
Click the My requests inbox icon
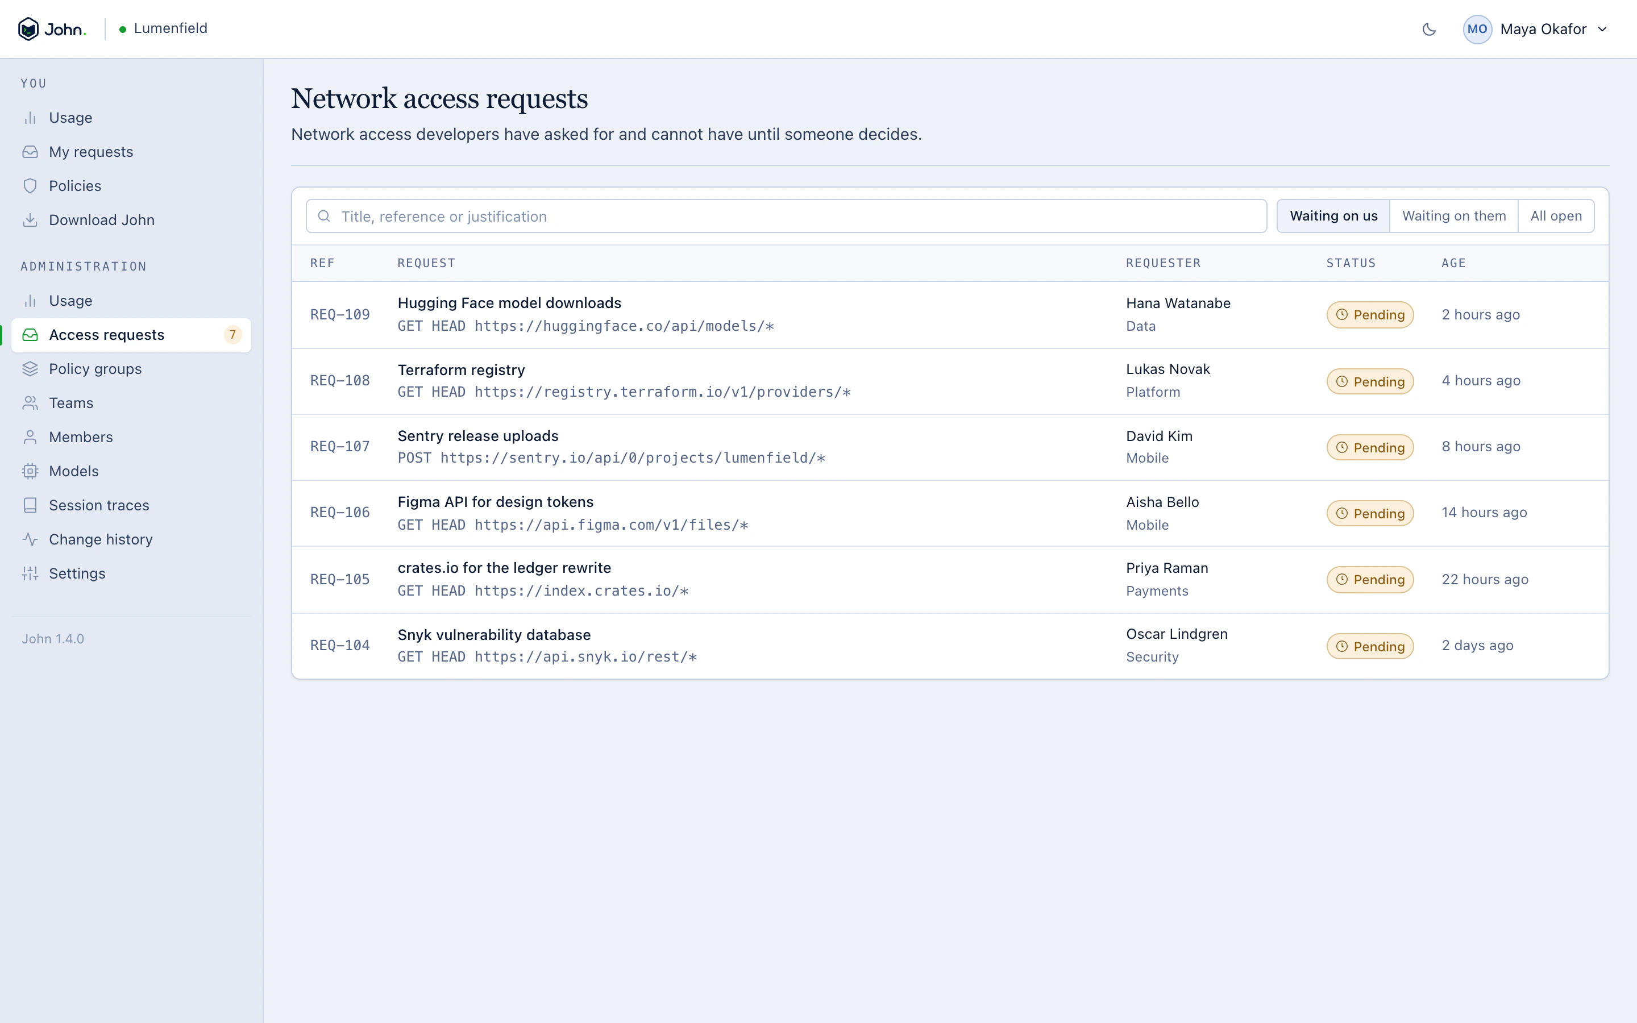(30, 152)
